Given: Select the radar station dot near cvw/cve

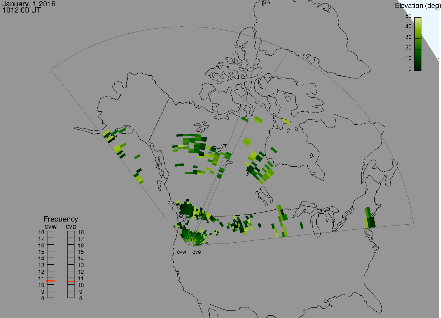Looking at the screenshot, I should pos(189,244).
